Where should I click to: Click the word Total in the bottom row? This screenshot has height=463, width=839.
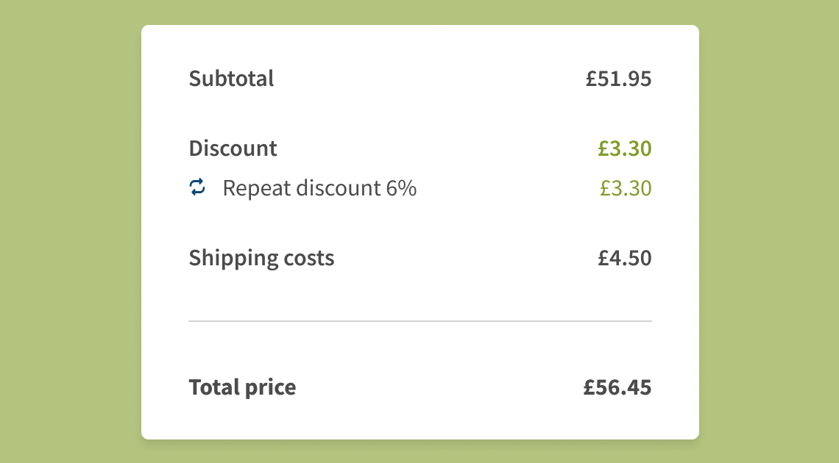coord(213,387)
